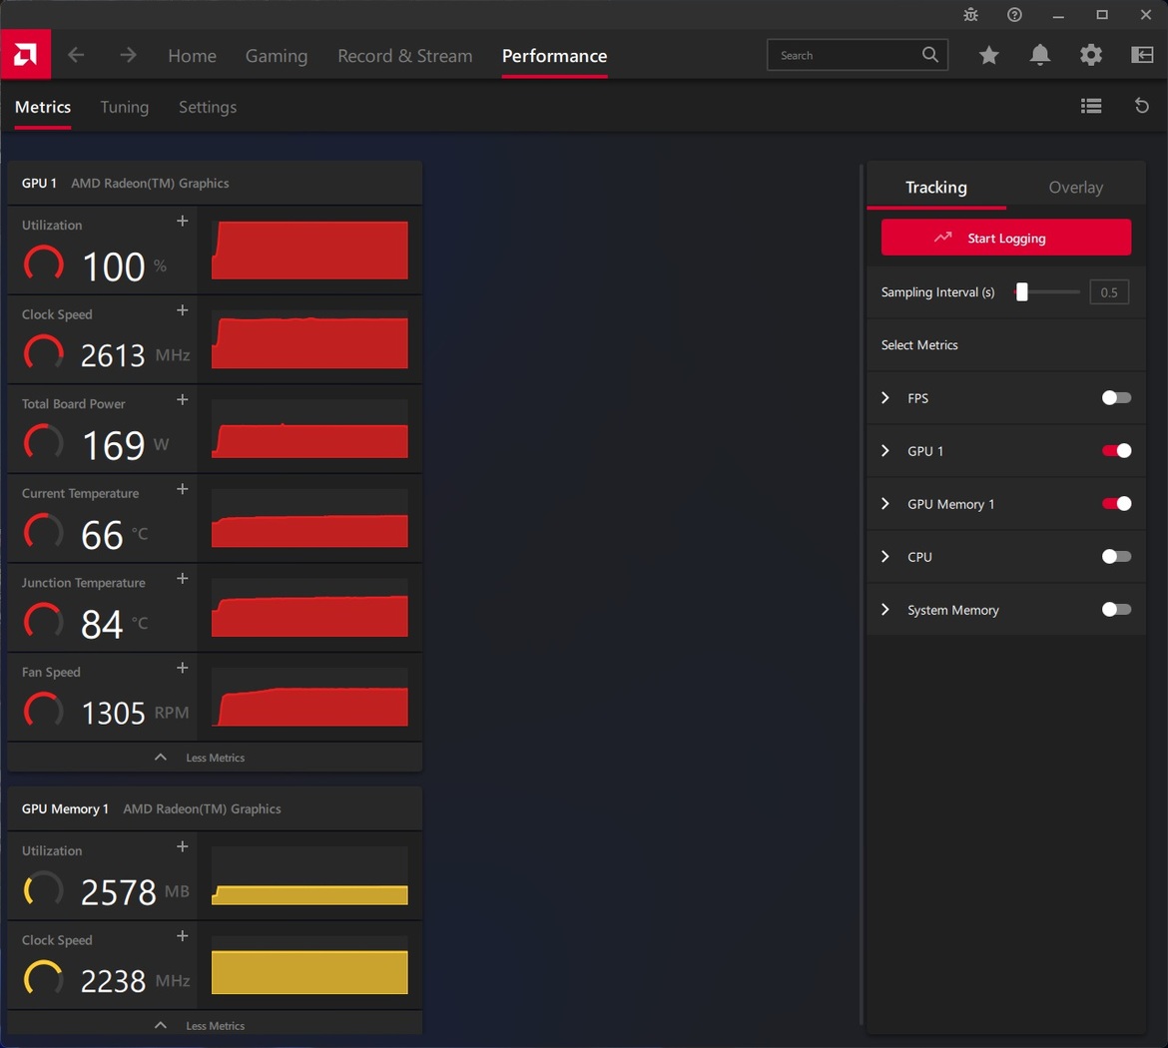Enable the FPS metrics toggle
This screenshot has height=1048, width=1168.
[x=1116, y=398]
